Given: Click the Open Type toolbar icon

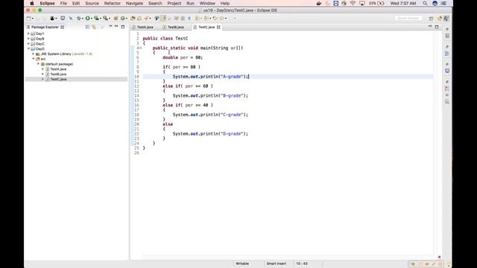Looking at the screenshot, I should (133, 18).
